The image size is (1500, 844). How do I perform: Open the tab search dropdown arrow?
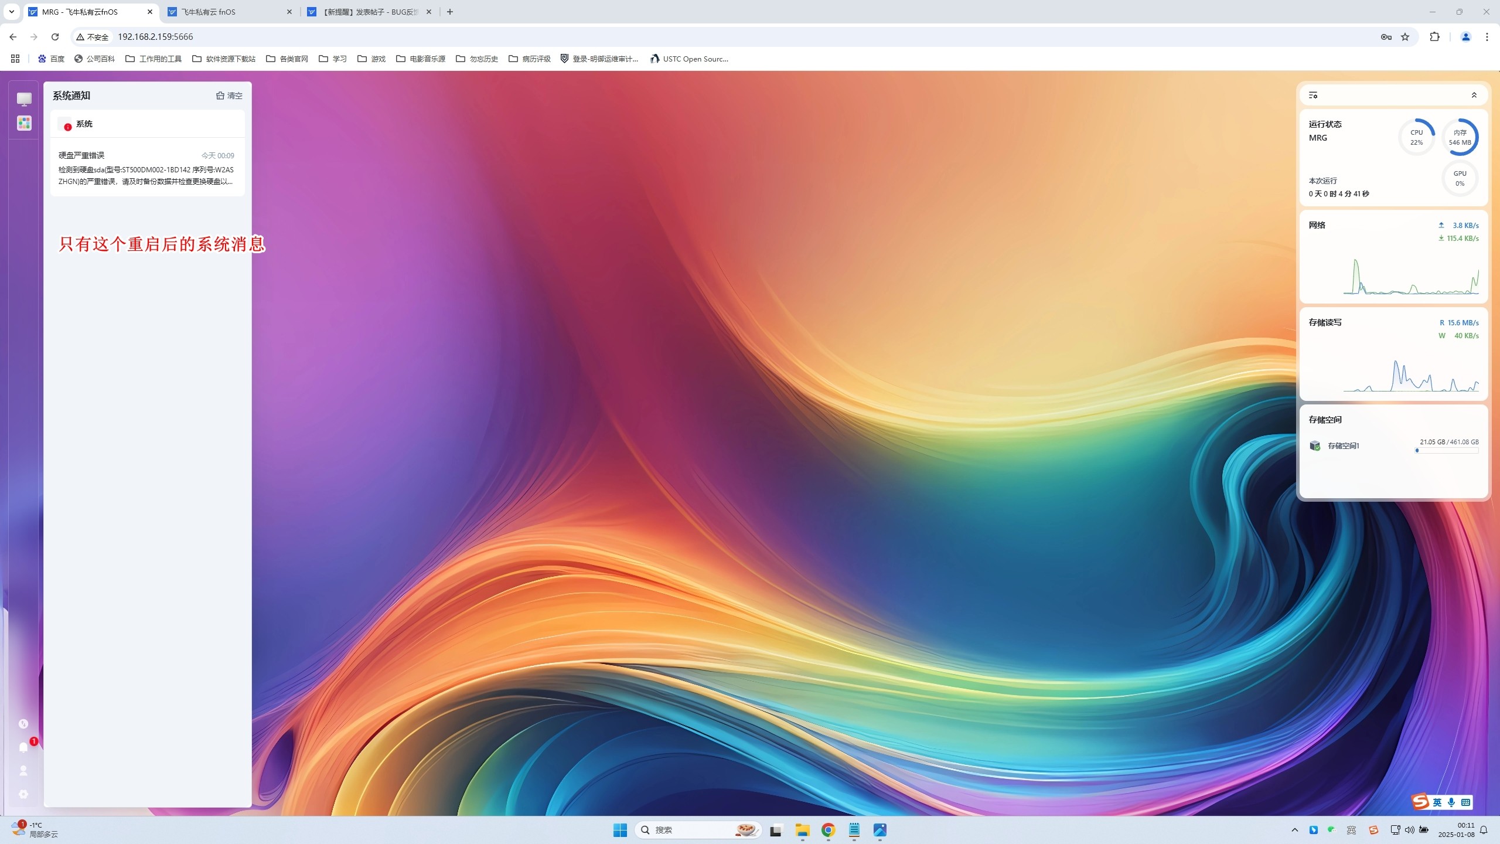(x=12, y=12)
